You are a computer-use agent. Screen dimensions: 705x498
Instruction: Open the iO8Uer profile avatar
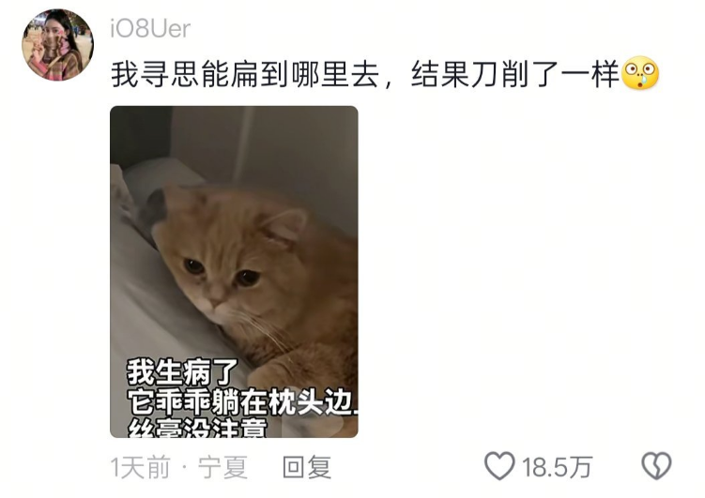[57, 45]
